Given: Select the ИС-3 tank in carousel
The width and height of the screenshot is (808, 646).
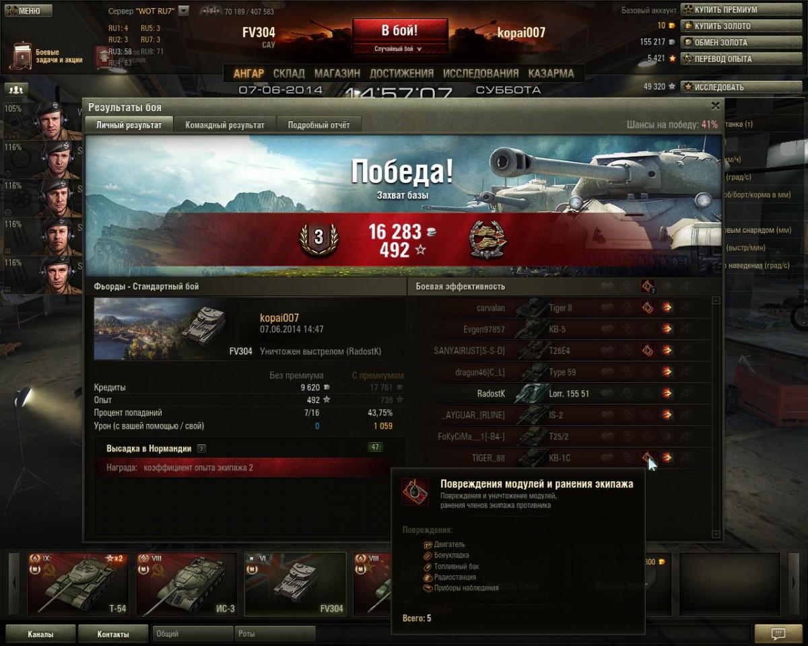Looking at the screenshot, I should tap(187, 584).
